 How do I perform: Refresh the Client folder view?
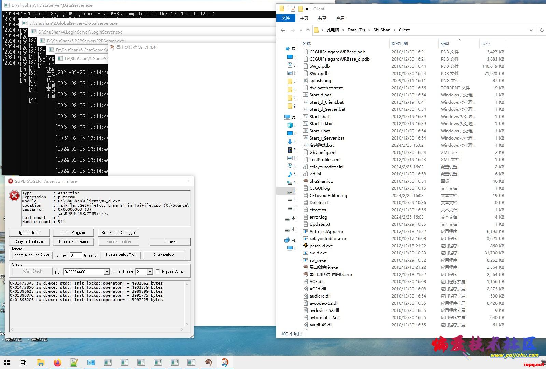coord(542,30)
